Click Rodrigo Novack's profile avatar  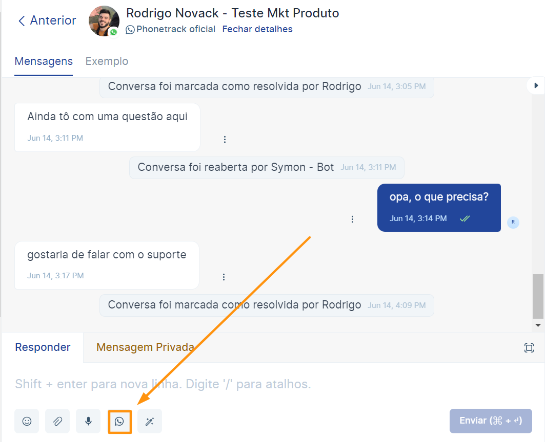click(104, 21)
